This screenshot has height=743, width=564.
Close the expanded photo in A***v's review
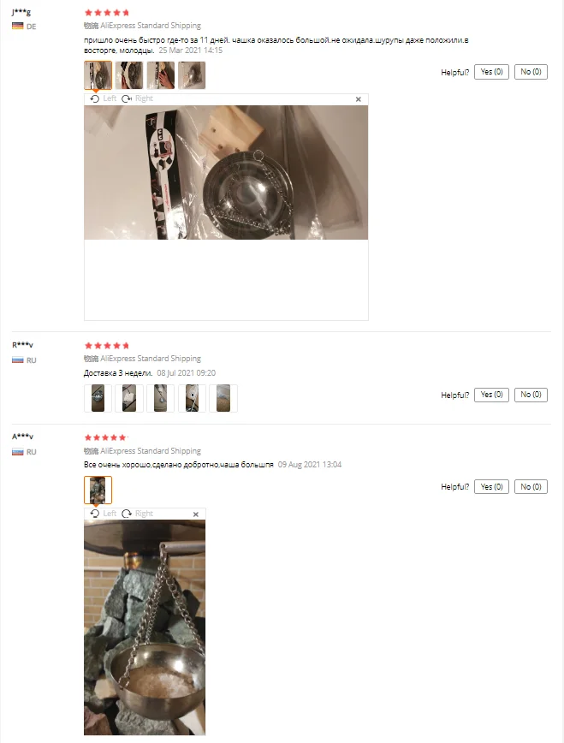[196, 514]
